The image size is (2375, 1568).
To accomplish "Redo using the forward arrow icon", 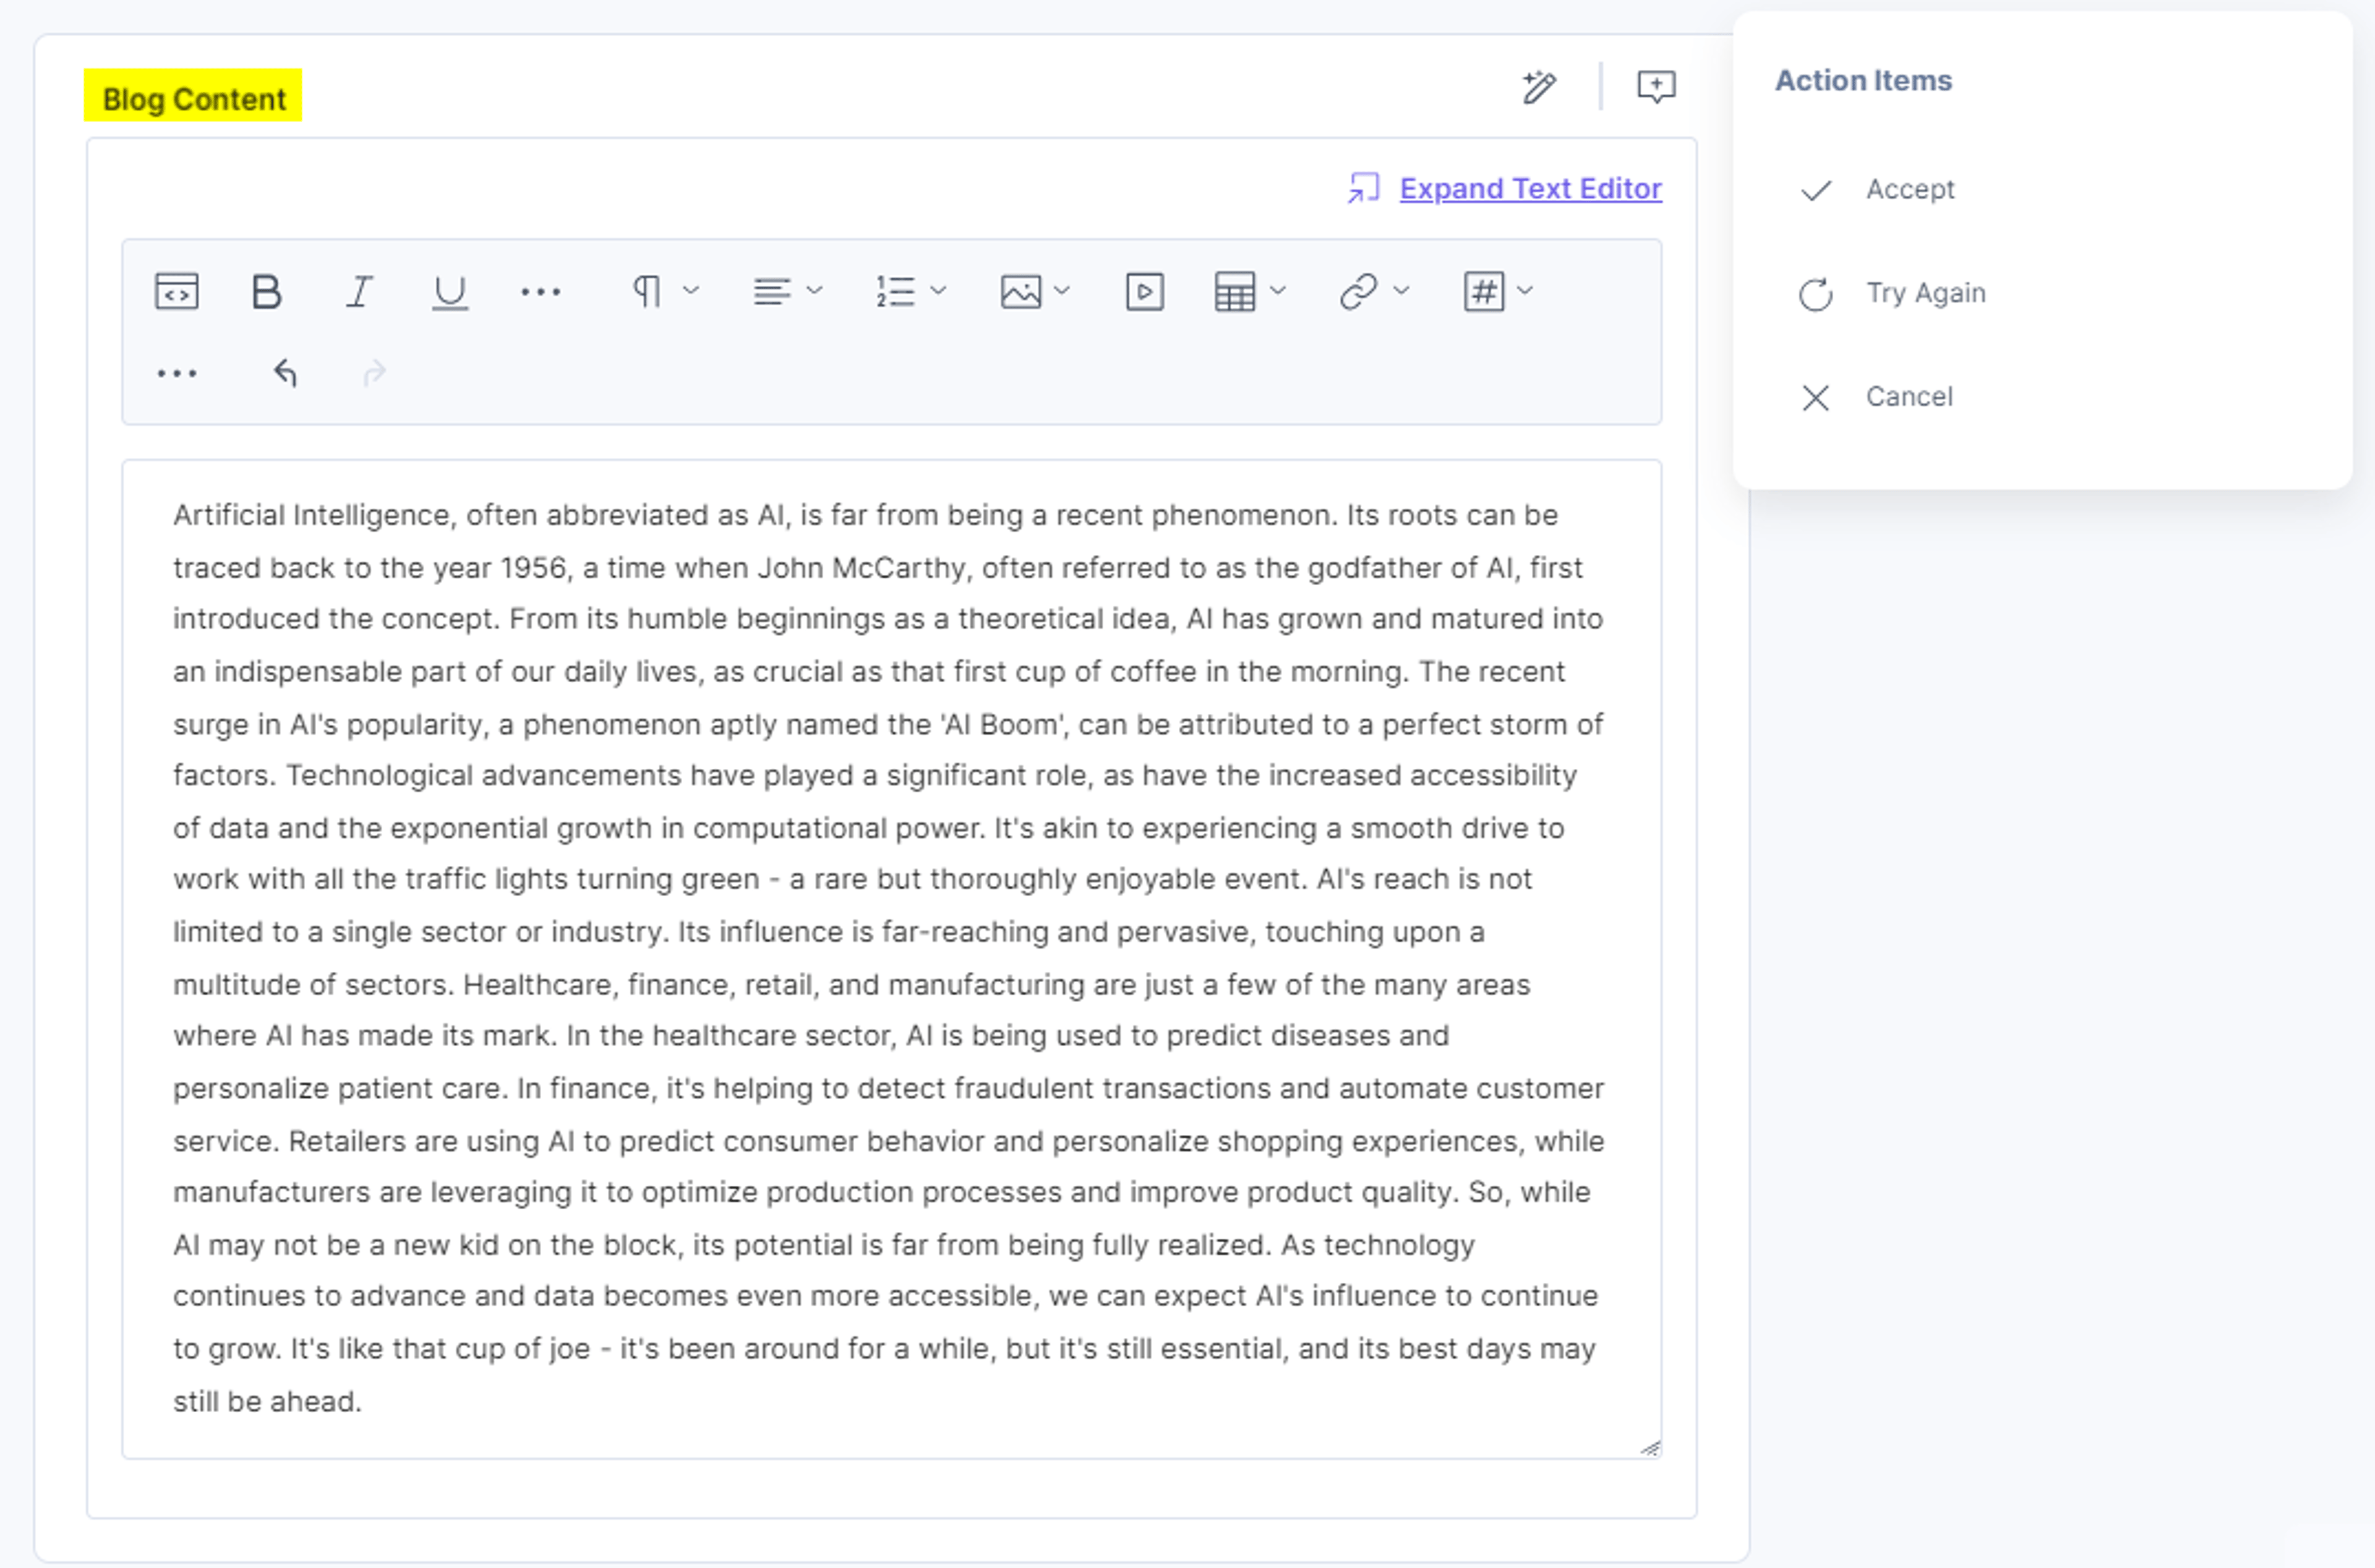I will click(374, 373).
